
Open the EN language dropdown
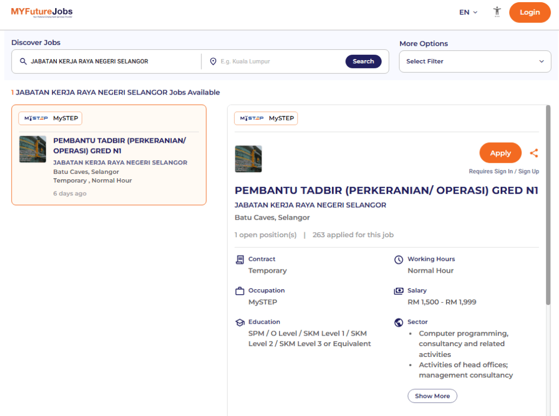click(x=468, y=12)
